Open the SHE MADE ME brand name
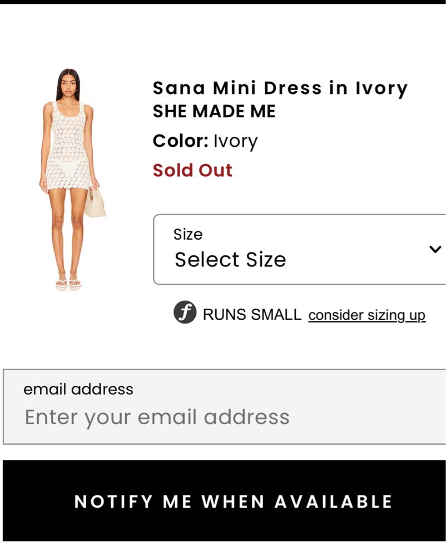This screenshot has height=556, width=446. point(214,112)
